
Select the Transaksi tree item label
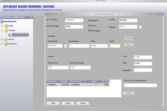pos(12,30)
